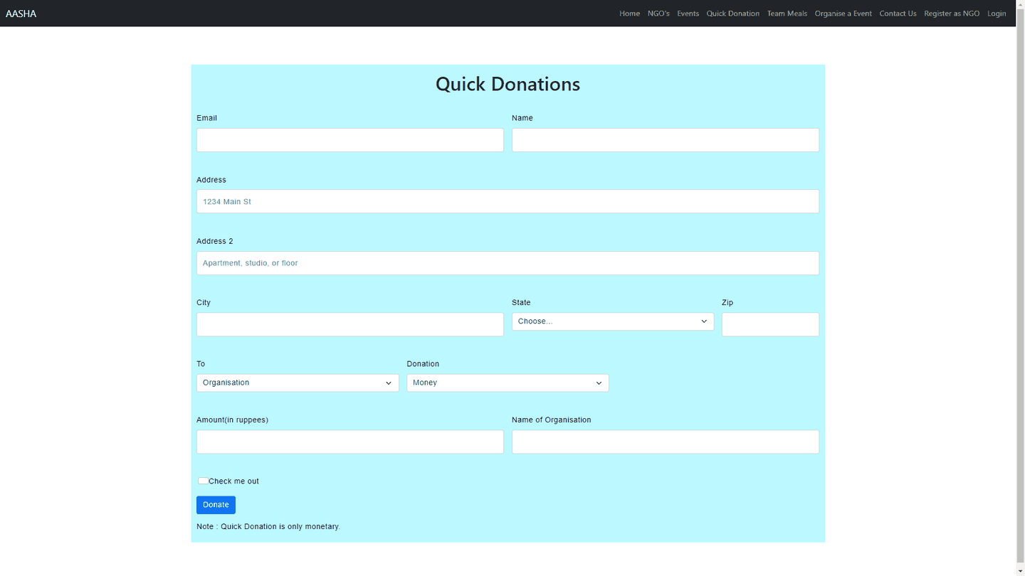
Task: Open the To Organisation dropdown
Action: [298, 383]
